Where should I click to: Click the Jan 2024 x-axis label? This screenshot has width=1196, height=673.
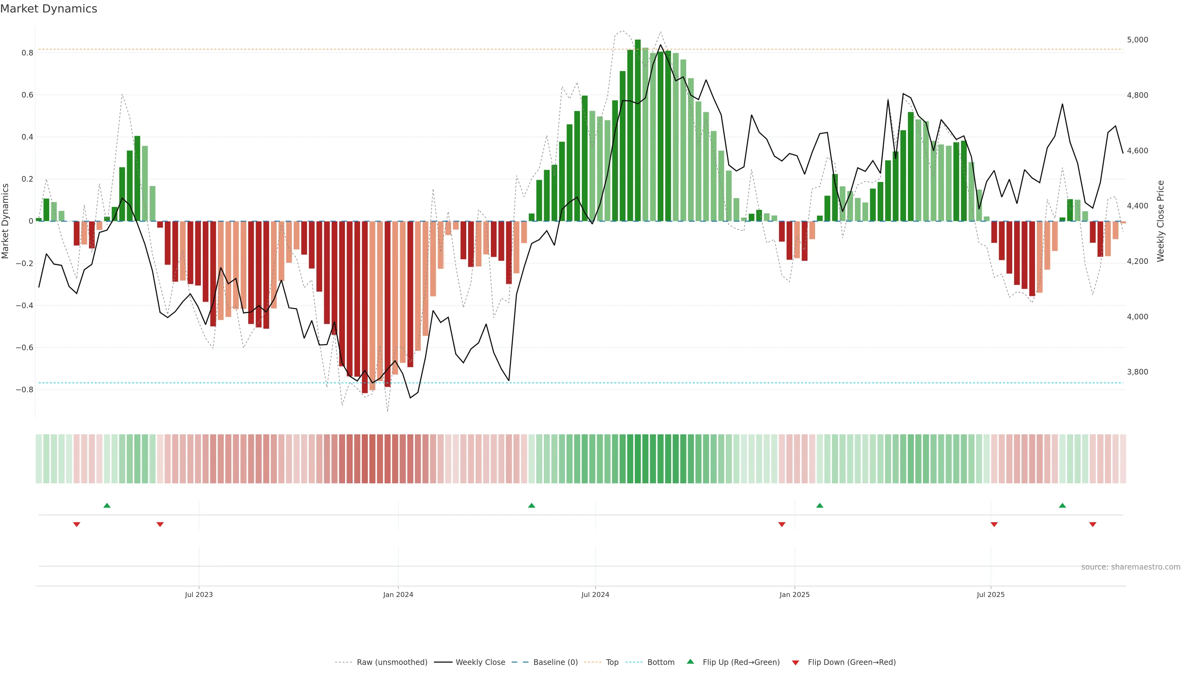[398, 594]
